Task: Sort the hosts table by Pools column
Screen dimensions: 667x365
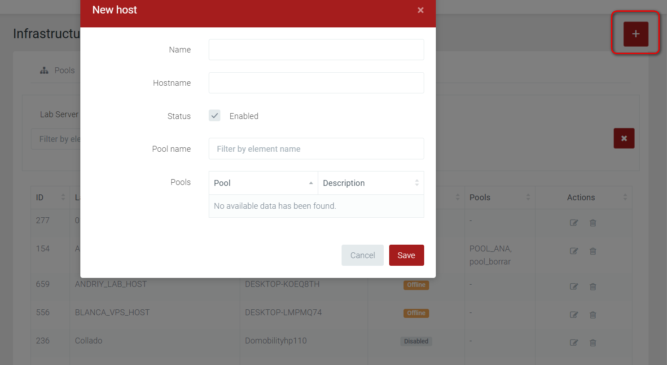Action: pyautogui.click(x=499, y=198)
